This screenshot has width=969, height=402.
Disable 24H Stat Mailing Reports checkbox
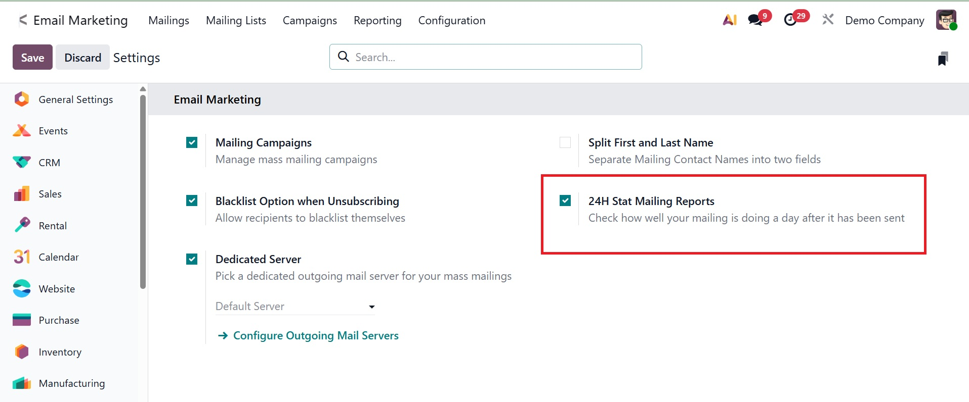click(565, 201)
